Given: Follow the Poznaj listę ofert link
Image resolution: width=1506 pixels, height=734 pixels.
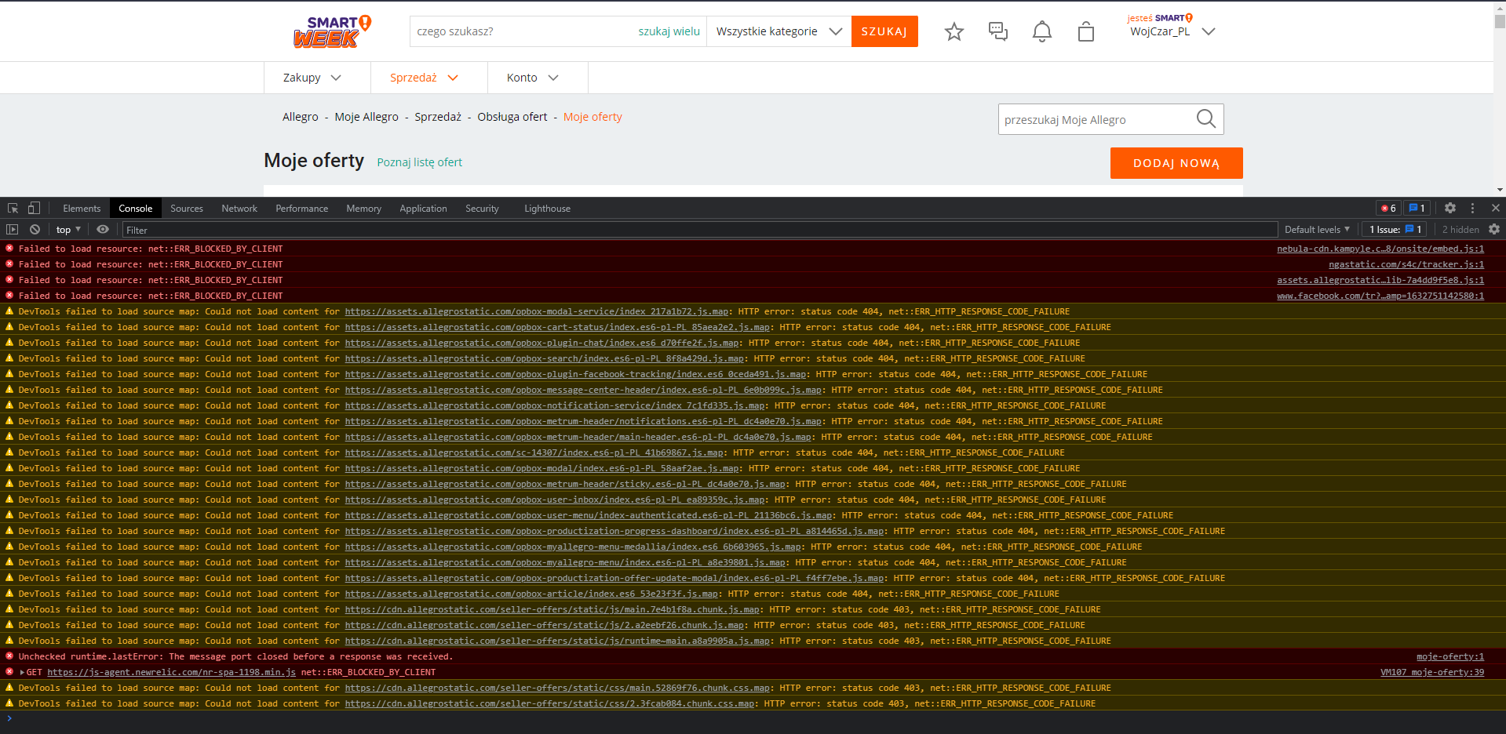Looking at the screenshot, I should click(419, 162).
